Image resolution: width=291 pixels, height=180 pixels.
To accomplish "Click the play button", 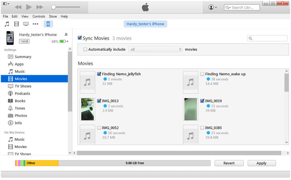I will (29, 7).
